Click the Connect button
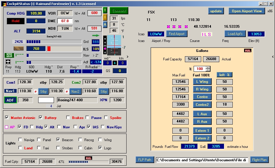This screenshot has height=168, width=275. [x=119, y=11]
